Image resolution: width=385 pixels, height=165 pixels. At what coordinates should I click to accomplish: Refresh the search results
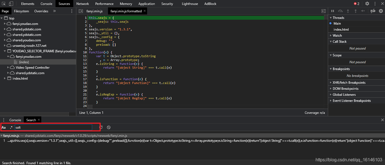pyautogui.click(x=101, y=127)
